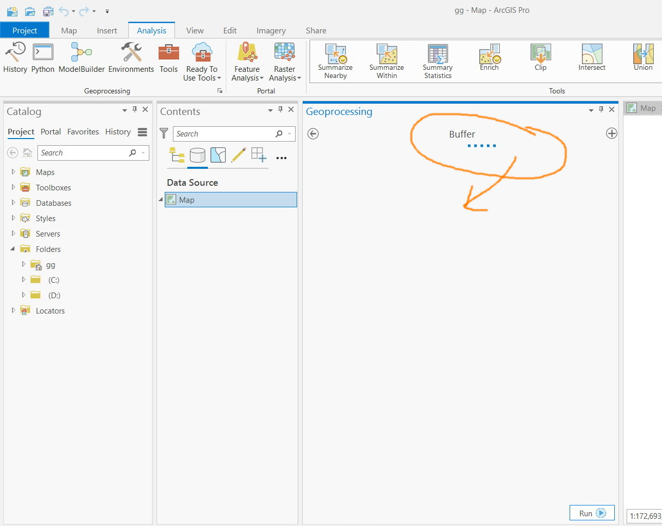The height and width of the screenshot is (526, 662).
Task: Toggle auto-hide pin on Catalog pane
Action: (x=134, y=109)
